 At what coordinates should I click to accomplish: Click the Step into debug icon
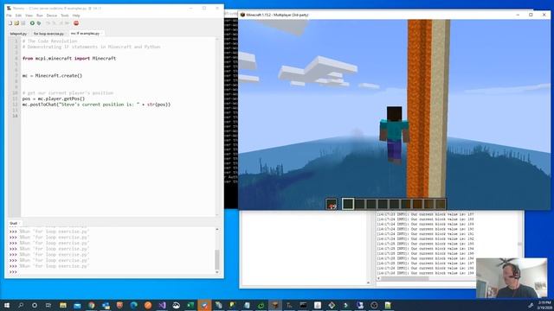point(54,23)
